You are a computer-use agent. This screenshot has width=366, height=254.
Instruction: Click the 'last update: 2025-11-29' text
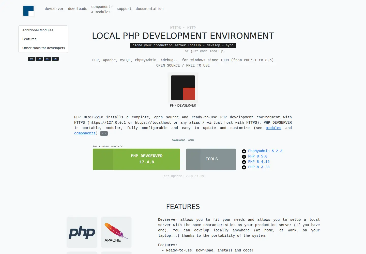pyautogui.click(x=183, y=176)
